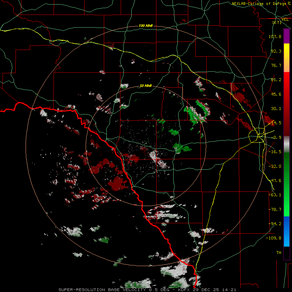Select the -109.8 scale value

[x=274, y=238]
